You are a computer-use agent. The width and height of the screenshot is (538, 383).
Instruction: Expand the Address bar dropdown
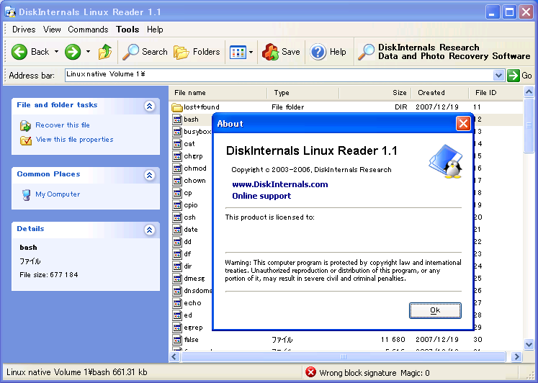click(498, 75)
